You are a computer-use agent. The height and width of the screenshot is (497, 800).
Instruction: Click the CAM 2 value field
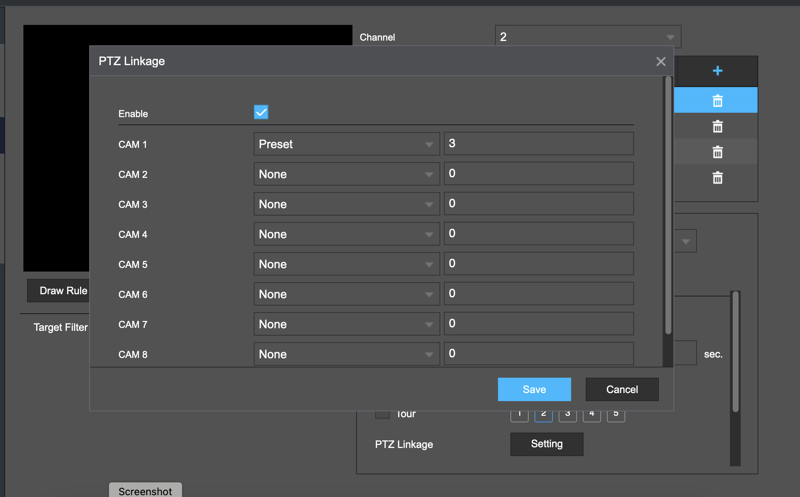(539, 173)
